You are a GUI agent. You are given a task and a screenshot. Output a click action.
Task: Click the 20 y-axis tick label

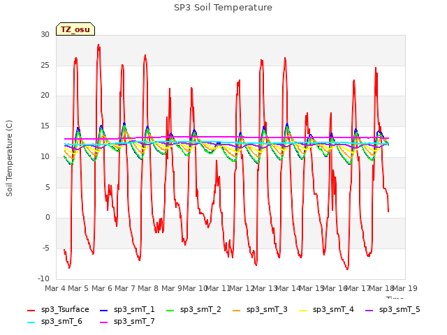point(45,96)
